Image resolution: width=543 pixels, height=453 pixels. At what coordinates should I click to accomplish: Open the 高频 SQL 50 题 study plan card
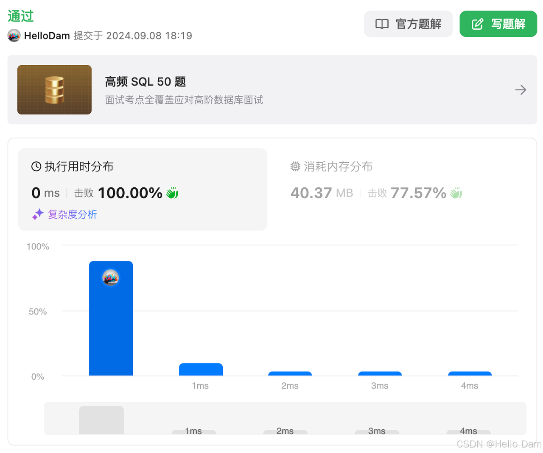click(272, 90)
